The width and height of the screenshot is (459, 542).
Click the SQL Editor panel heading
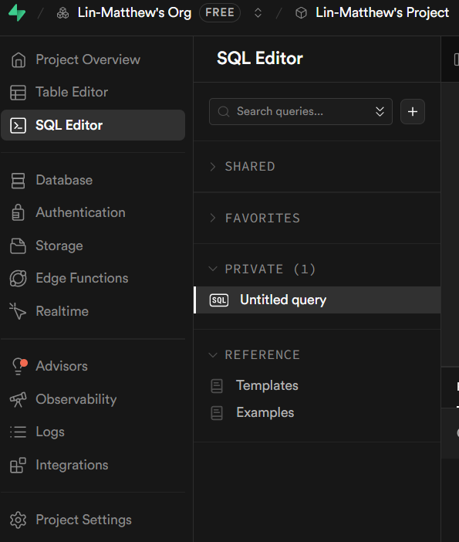point(260,59)
